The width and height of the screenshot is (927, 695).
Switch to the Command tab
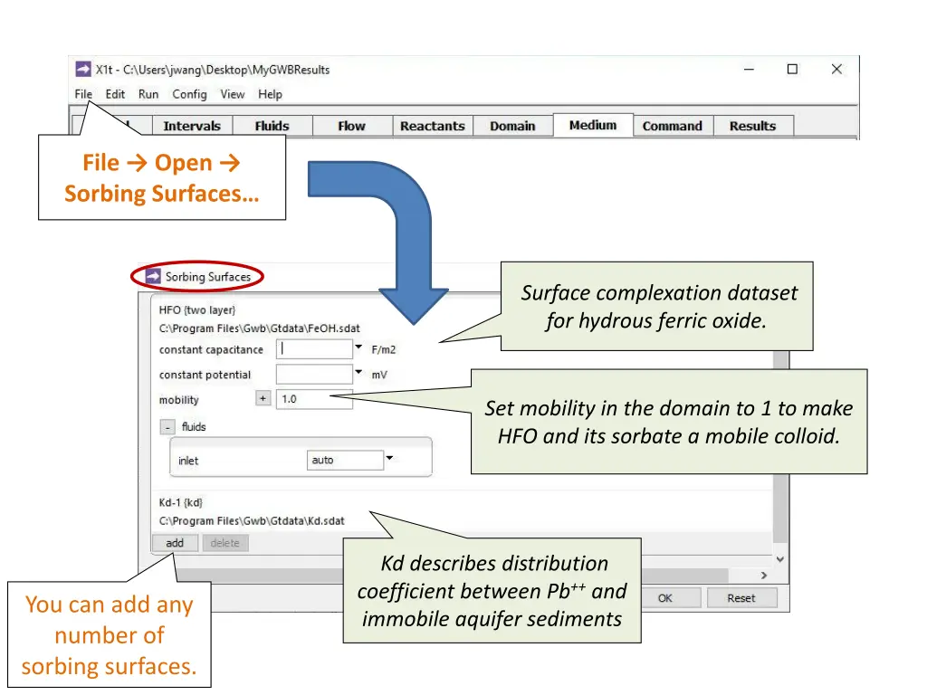pyautogui.click(x=673, y=126)
